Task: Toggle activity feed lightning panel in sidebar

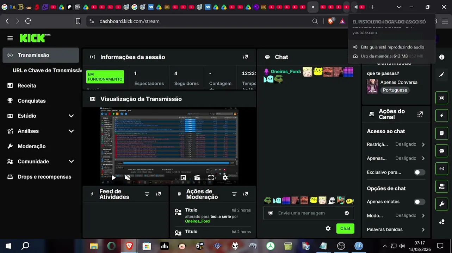Action: (442, 116)
